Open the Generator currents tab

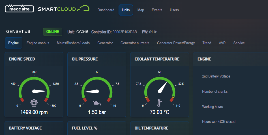pyautogui.click(x=135, y=43)
